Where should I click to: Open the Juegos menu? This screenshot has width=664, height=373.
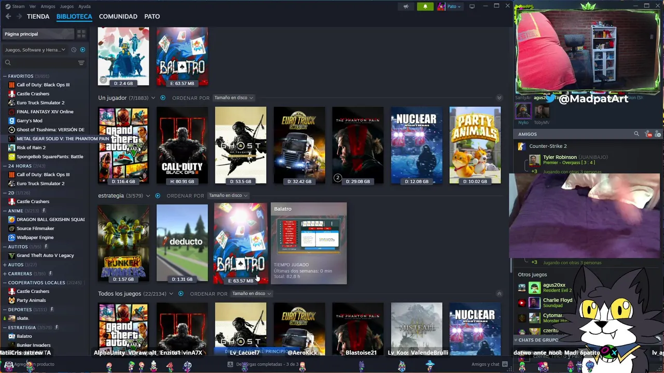pos(66,6)
